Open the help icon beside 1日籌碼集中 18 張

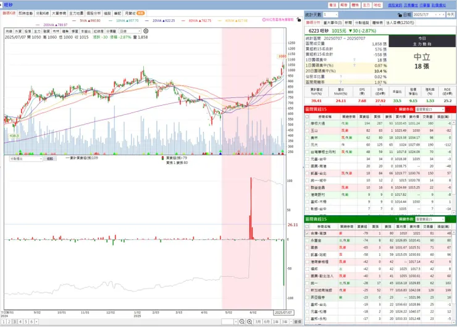click(x=354, y=60)
